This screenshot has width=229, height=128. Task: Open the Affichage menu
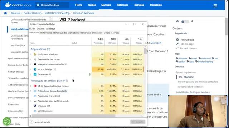[50, 28]
